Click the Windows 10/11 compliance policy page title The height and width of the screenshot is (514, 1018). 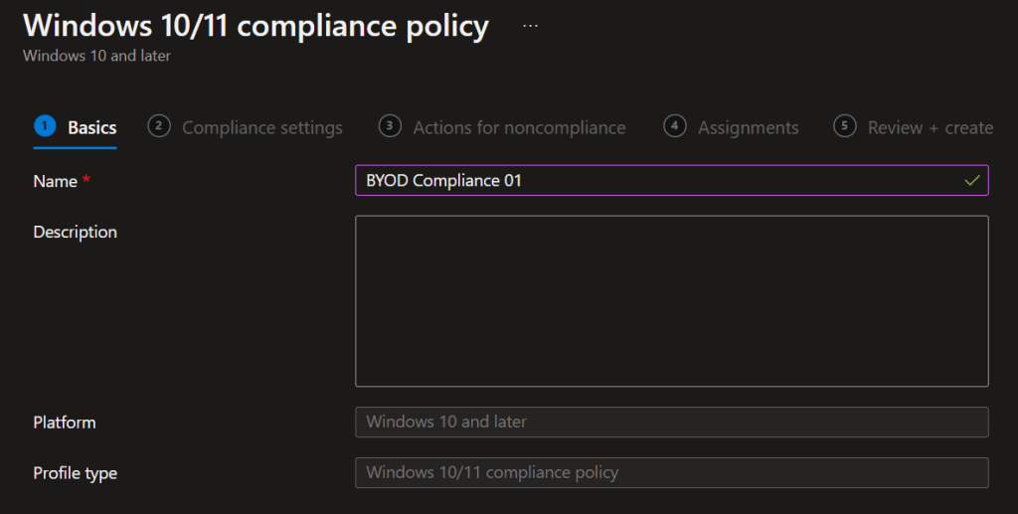click(x=255, y=26)
